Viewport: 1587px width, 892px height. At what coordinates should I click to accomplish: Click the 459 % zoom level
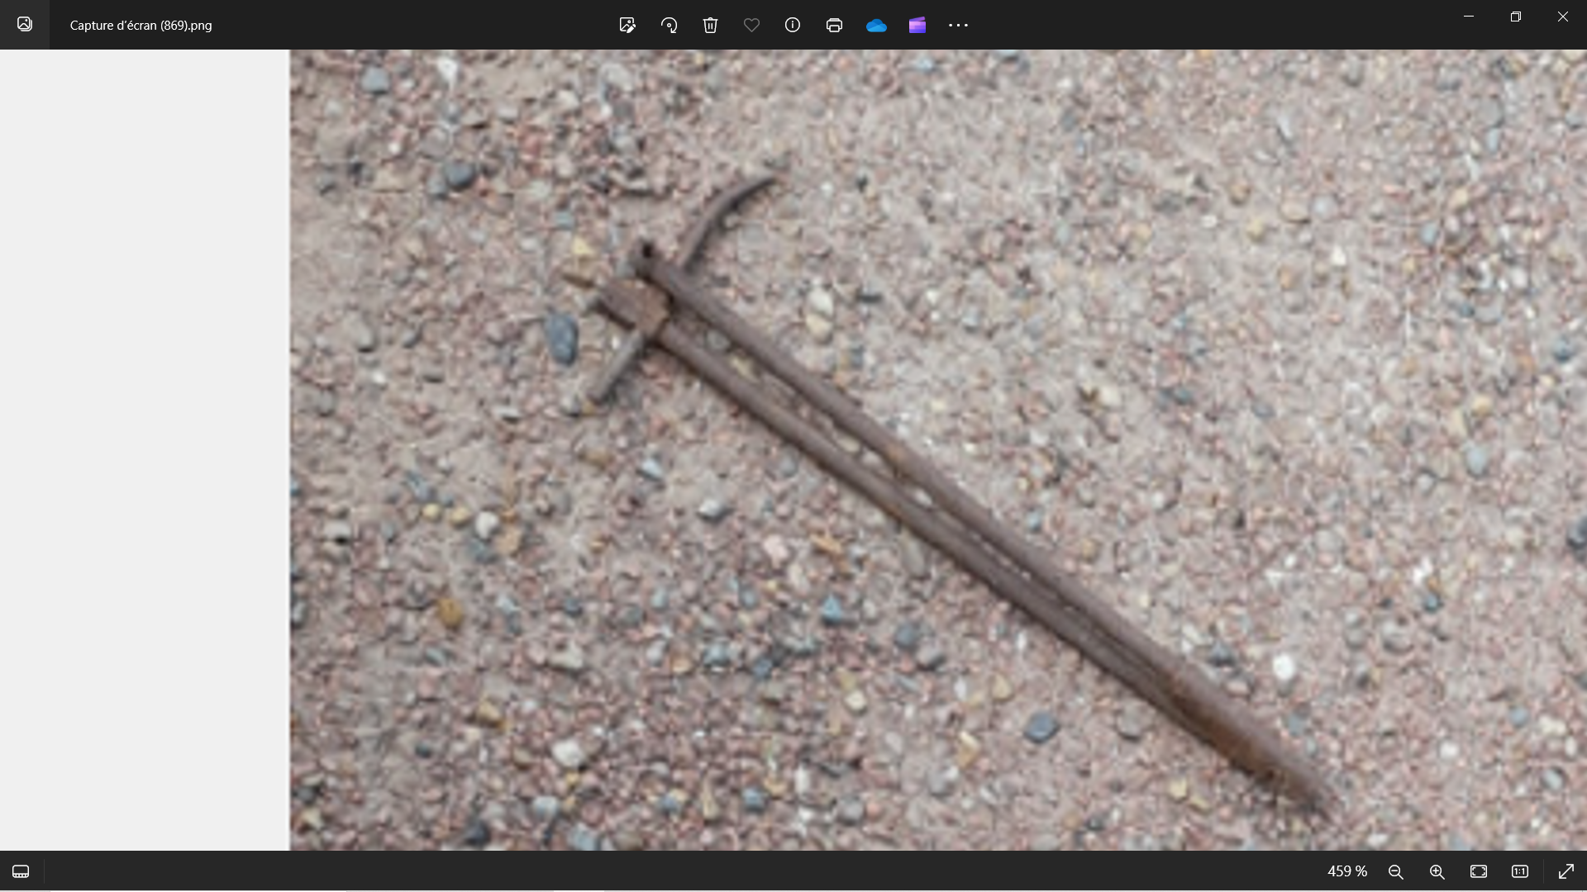1346,871
